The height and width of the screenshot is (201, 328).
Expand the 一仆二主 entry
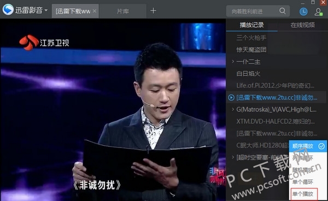click(x=233, y=61)
